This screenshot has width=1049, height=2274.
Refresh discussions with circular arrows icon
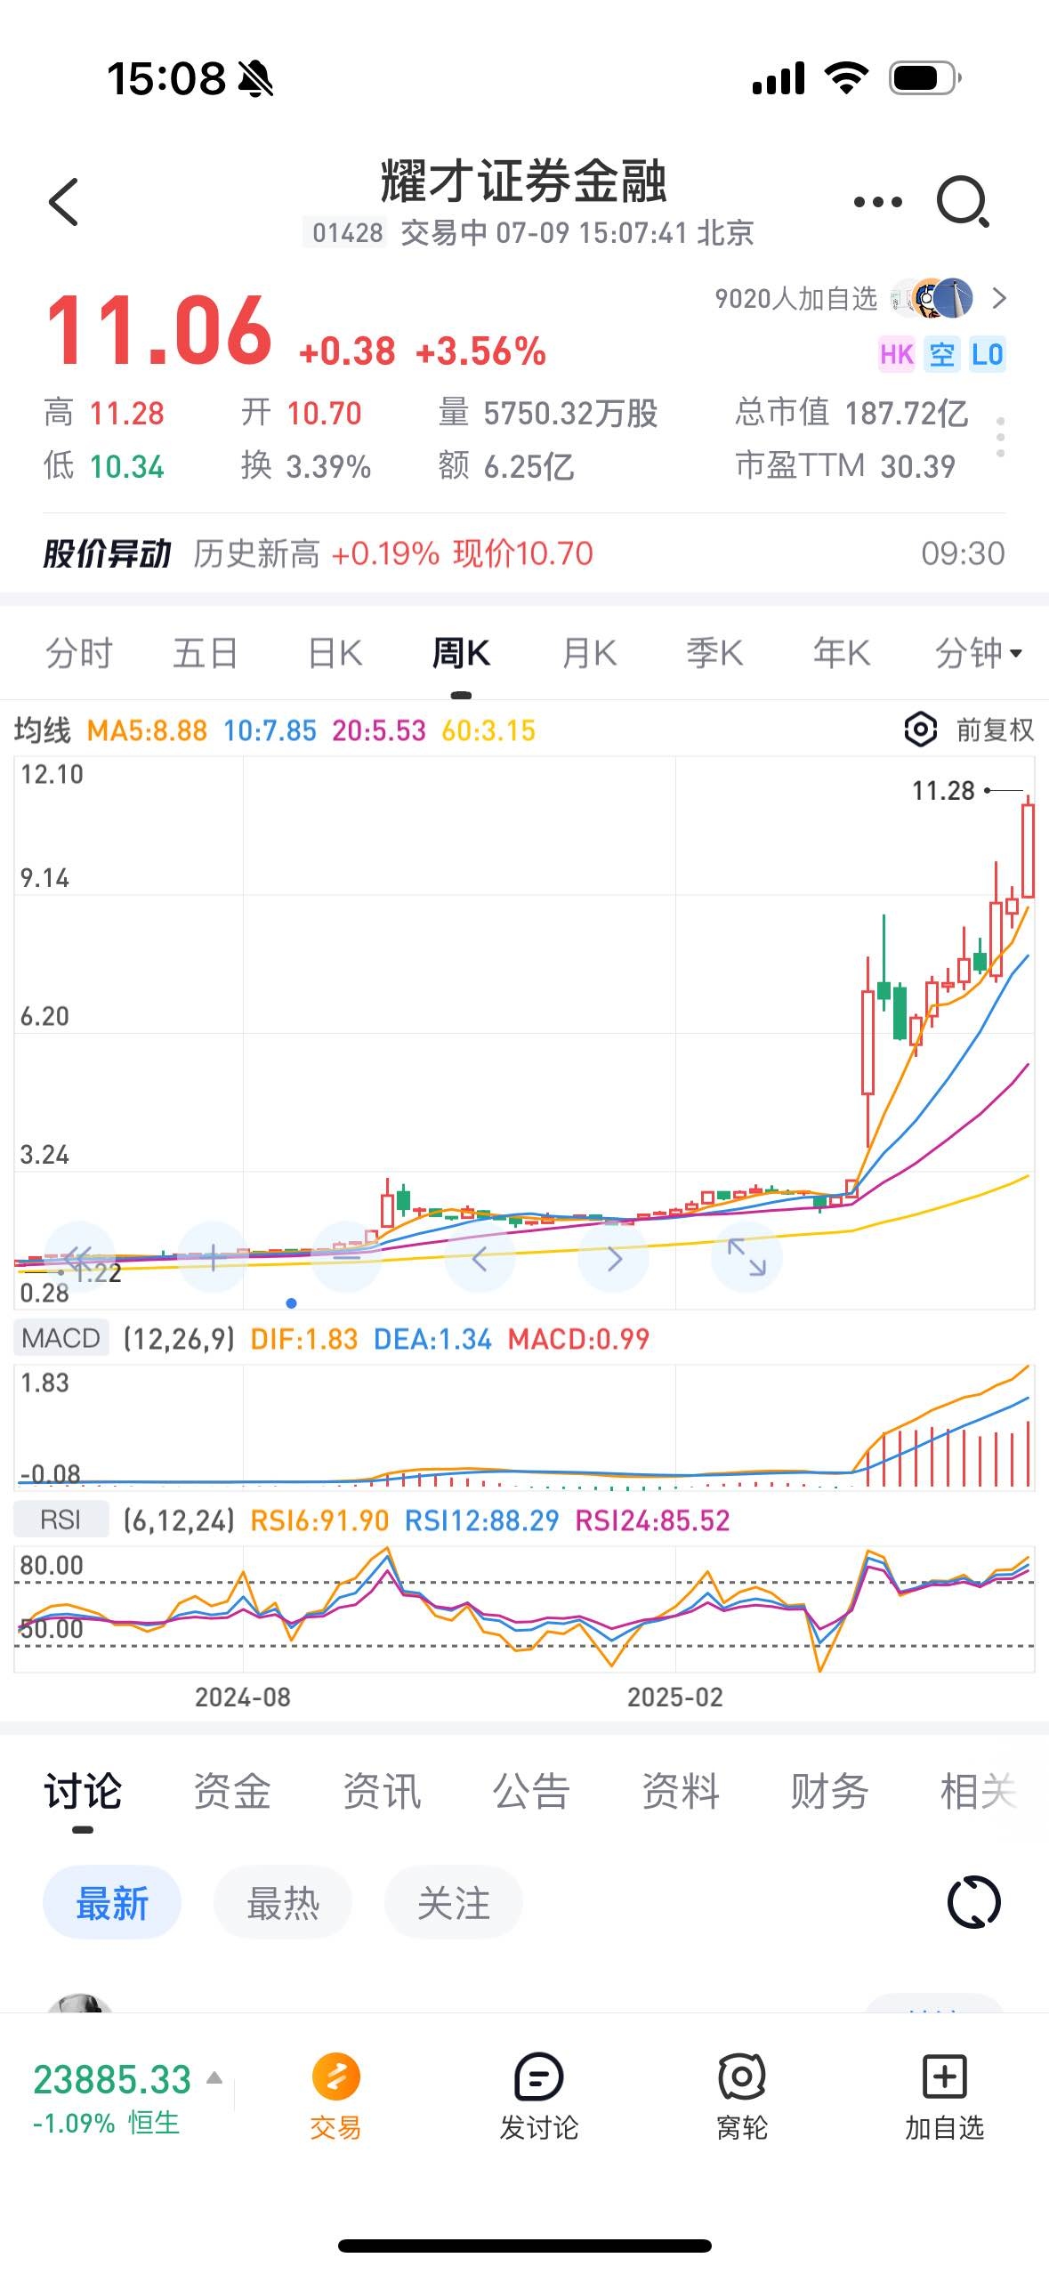pos(974,1903)
